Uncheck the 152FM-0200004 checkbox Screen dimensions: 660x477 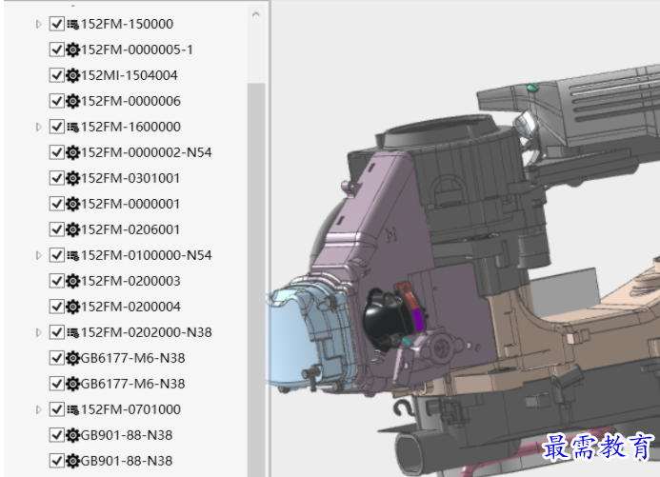pyautogui.click(x=57, y=307)
